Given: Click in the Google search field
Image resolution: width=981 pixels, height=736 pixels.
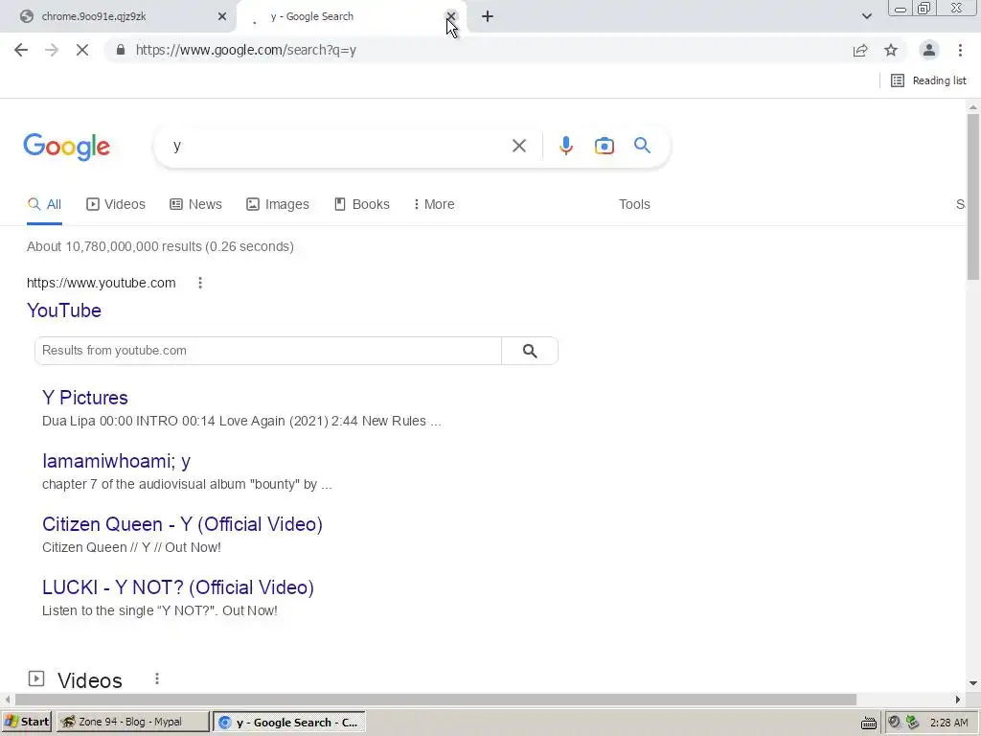Looking at the screenshot, I should click(338, 146).
